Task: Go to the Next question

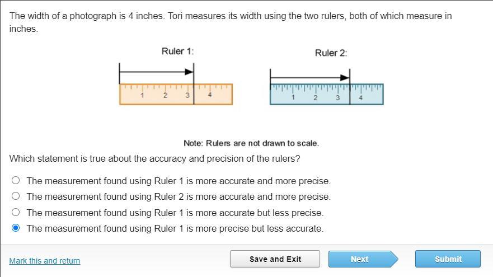Action: [360, 259]
